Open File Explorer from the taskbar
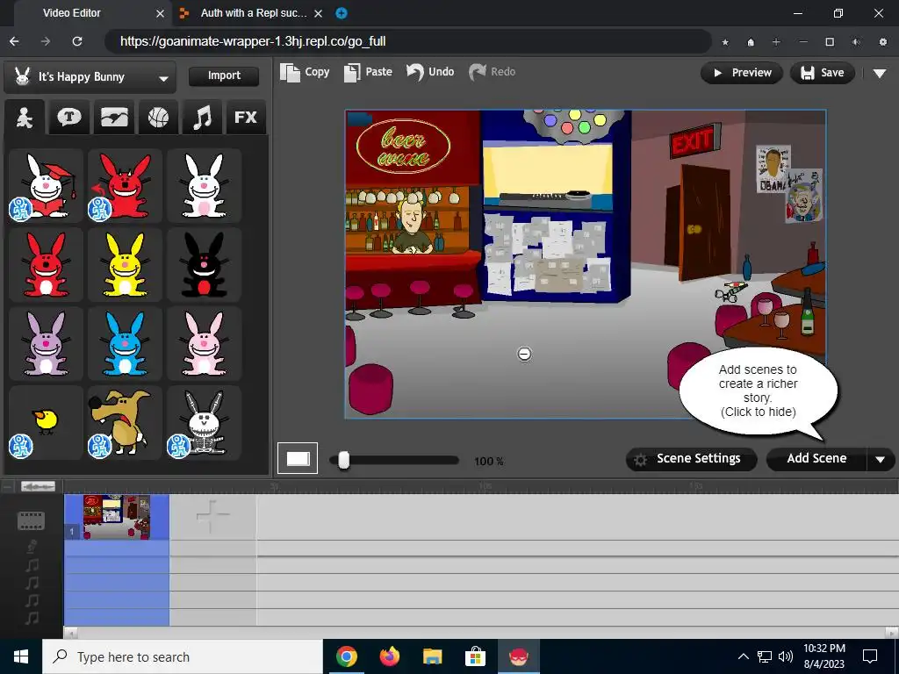899x674 pixels. point(432,656)
